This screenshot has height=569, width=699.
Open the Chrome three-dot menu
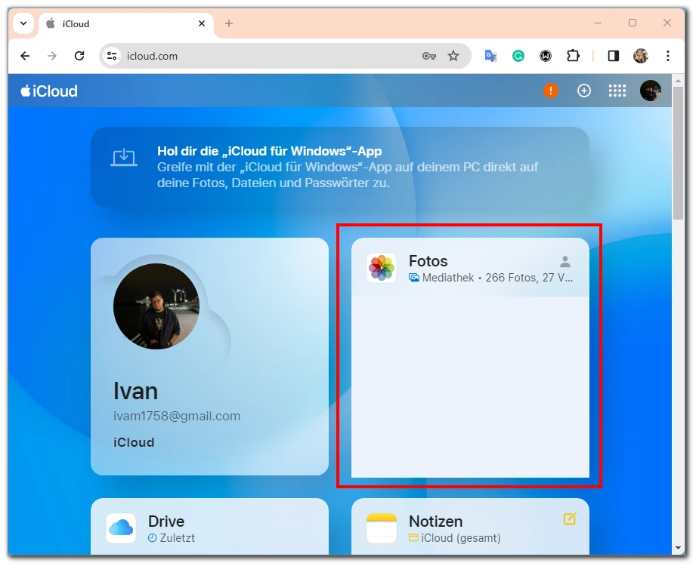(x=668, y=56)
